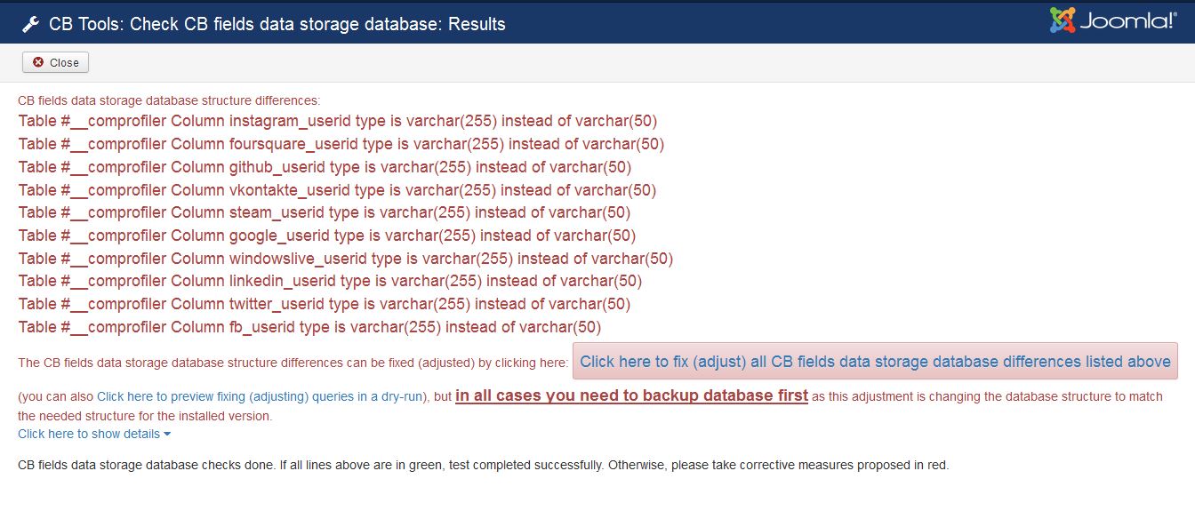Select the vkontakte_userid column difference line

click(x=337, y=190)
